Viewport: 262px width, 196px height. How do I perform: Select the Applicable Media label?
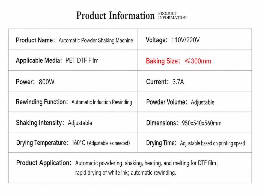[39, 60]
